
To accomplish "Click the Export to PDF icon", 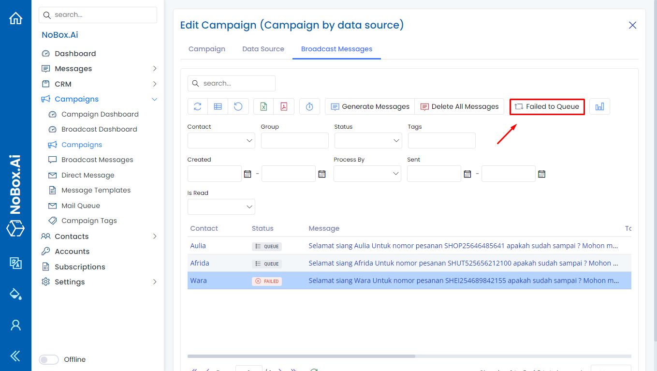I will click(284, 106).
